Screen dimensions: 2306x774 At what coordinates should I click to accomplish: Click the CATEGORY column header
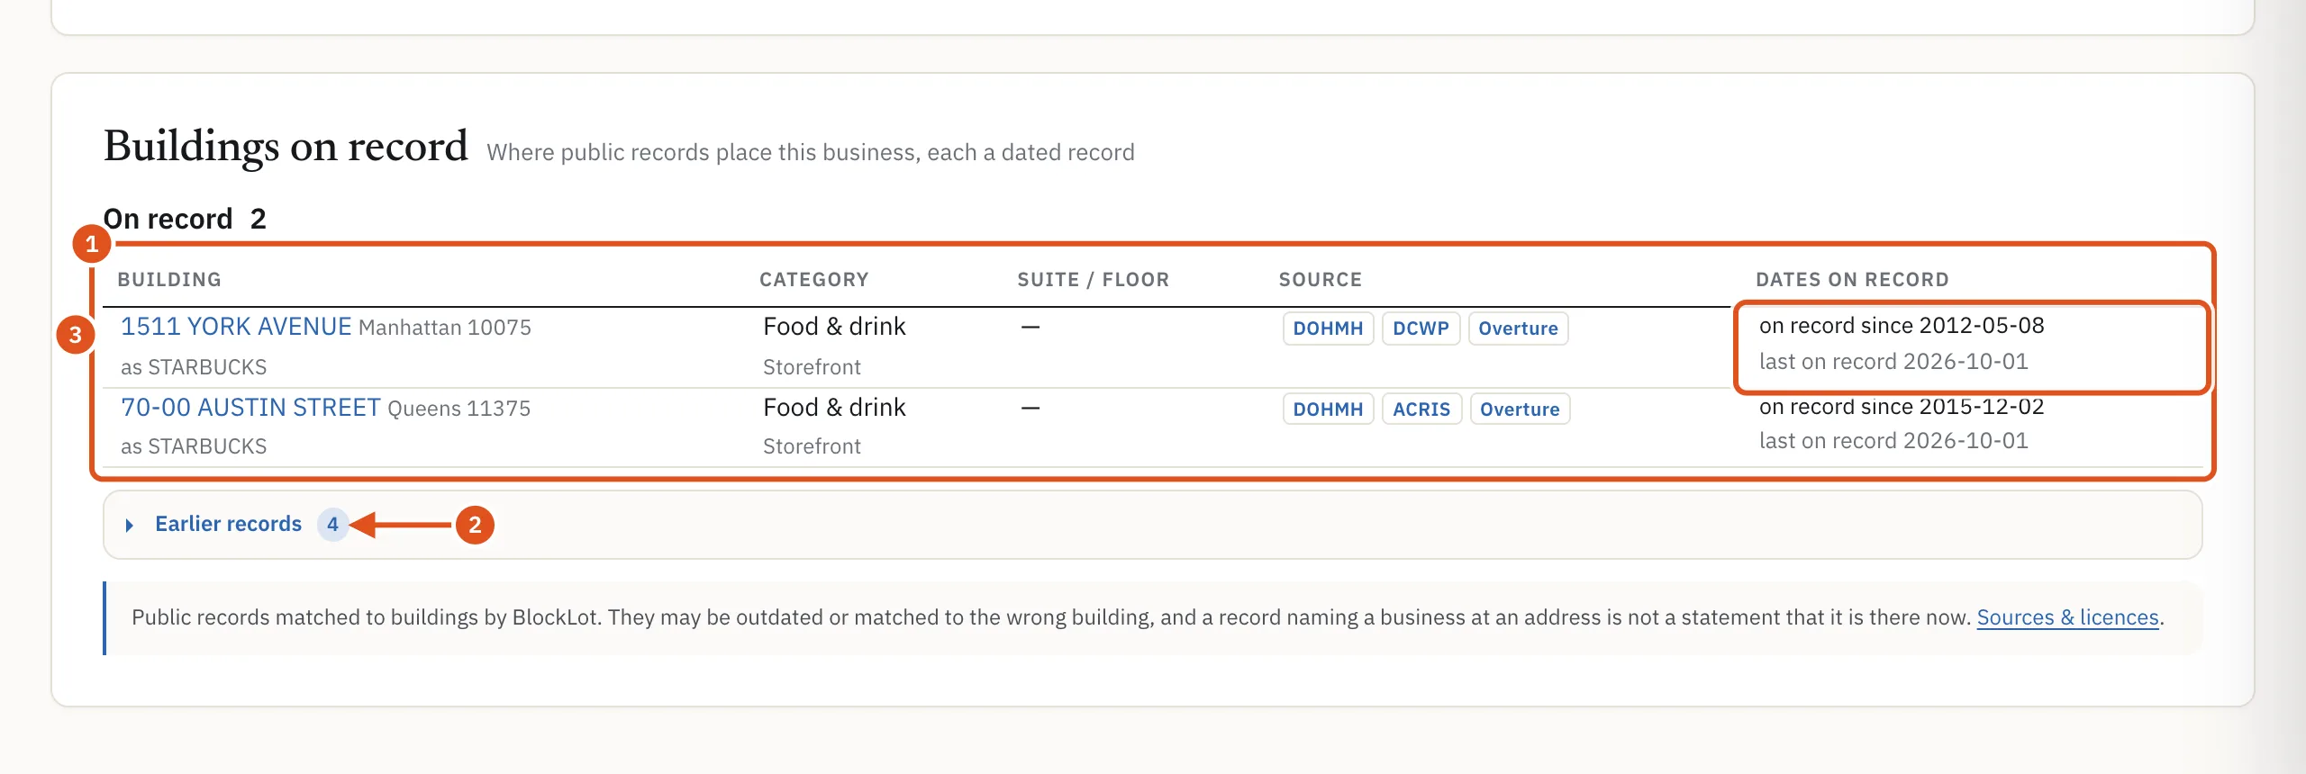coord(814,280)
